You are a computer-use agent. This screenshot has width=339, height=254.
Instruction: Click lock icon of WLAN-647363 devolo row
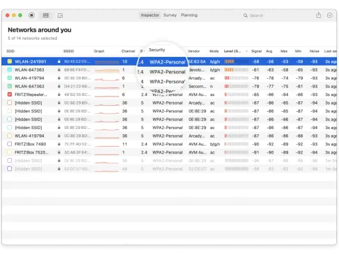coord(59,70)
